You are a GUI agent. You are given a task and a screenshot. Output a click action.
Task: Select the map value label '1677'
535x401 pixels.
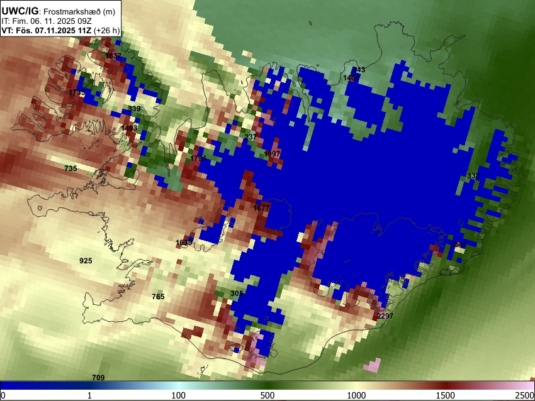tap(261, 208)
